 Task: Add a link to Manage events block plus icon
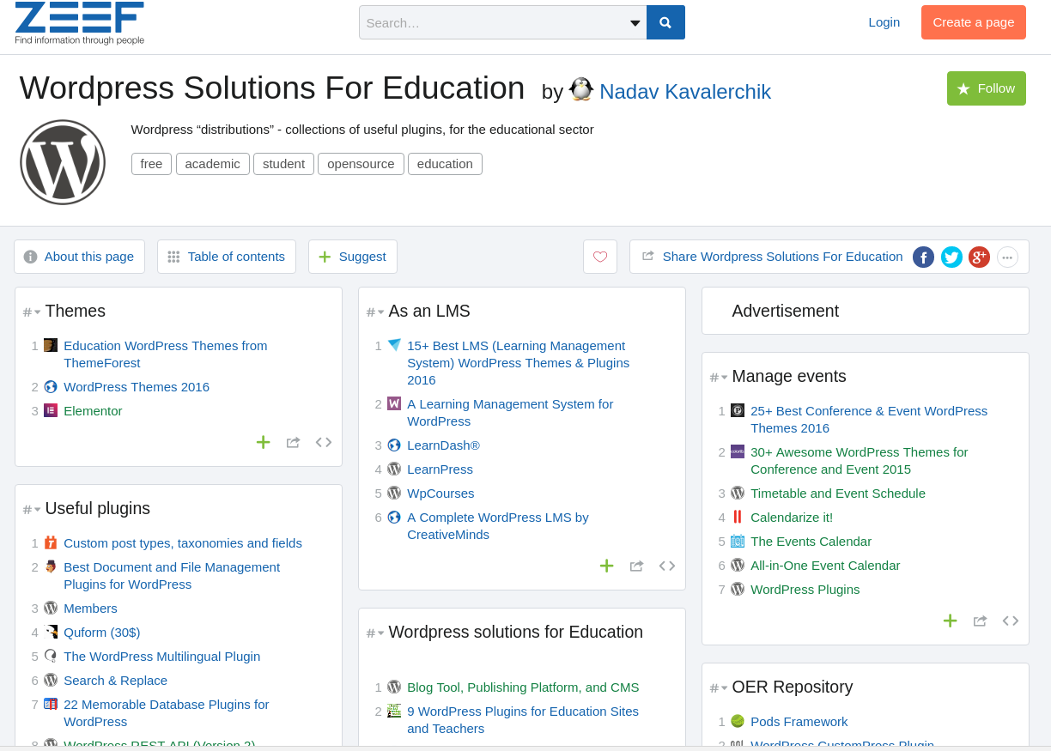tap(950, 621)
